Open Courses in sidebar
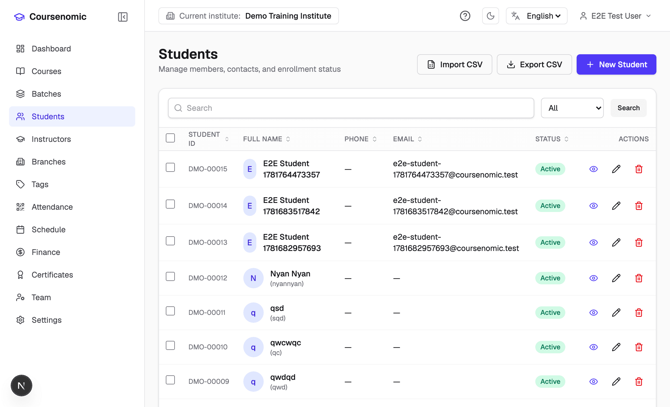The width and height of the screenshot is (670, 407). pyautogui.click(x=72, y=71)
